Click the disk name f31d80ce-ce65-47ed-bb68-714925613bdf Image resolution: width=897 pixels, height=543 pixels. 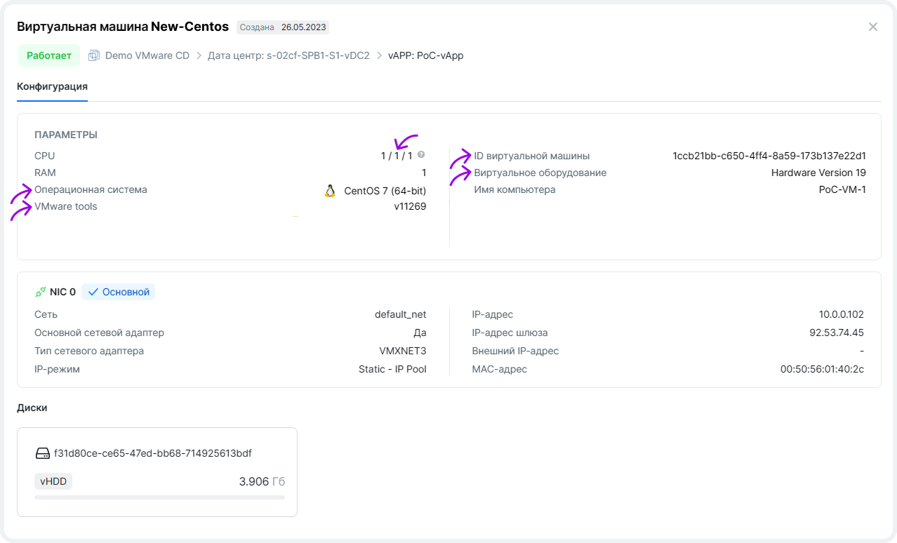[152, 453]
